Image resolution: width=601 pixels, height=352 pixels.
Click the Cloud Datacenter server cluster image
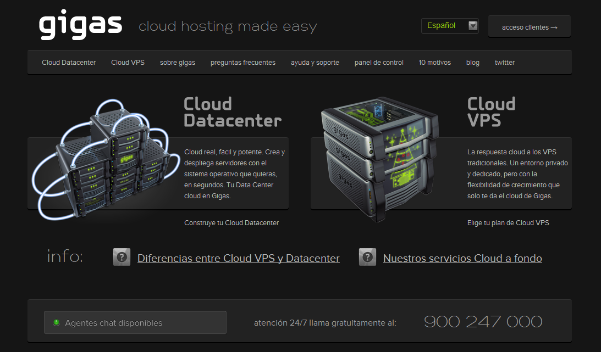pyautogui.click(x=106, y=160)
